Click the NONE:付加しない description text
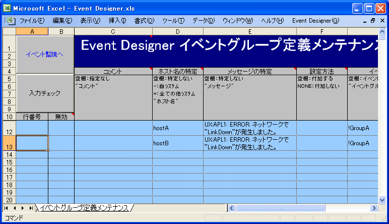This screenshot has height=224, width=389. pos(318,86)
